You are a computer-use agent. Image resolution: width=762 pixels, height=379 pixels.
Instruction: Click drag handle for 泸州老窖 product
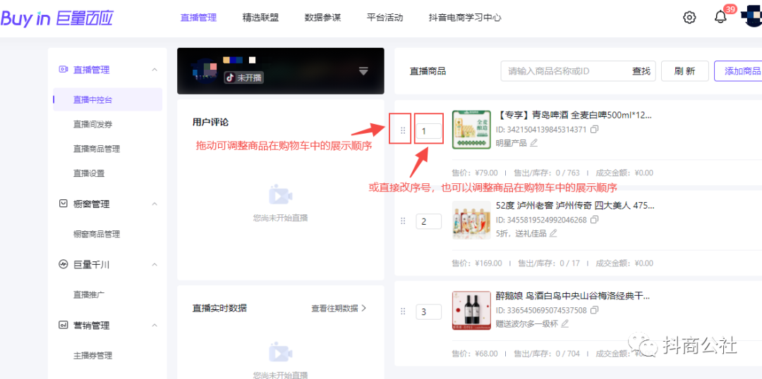coord(402,221)
